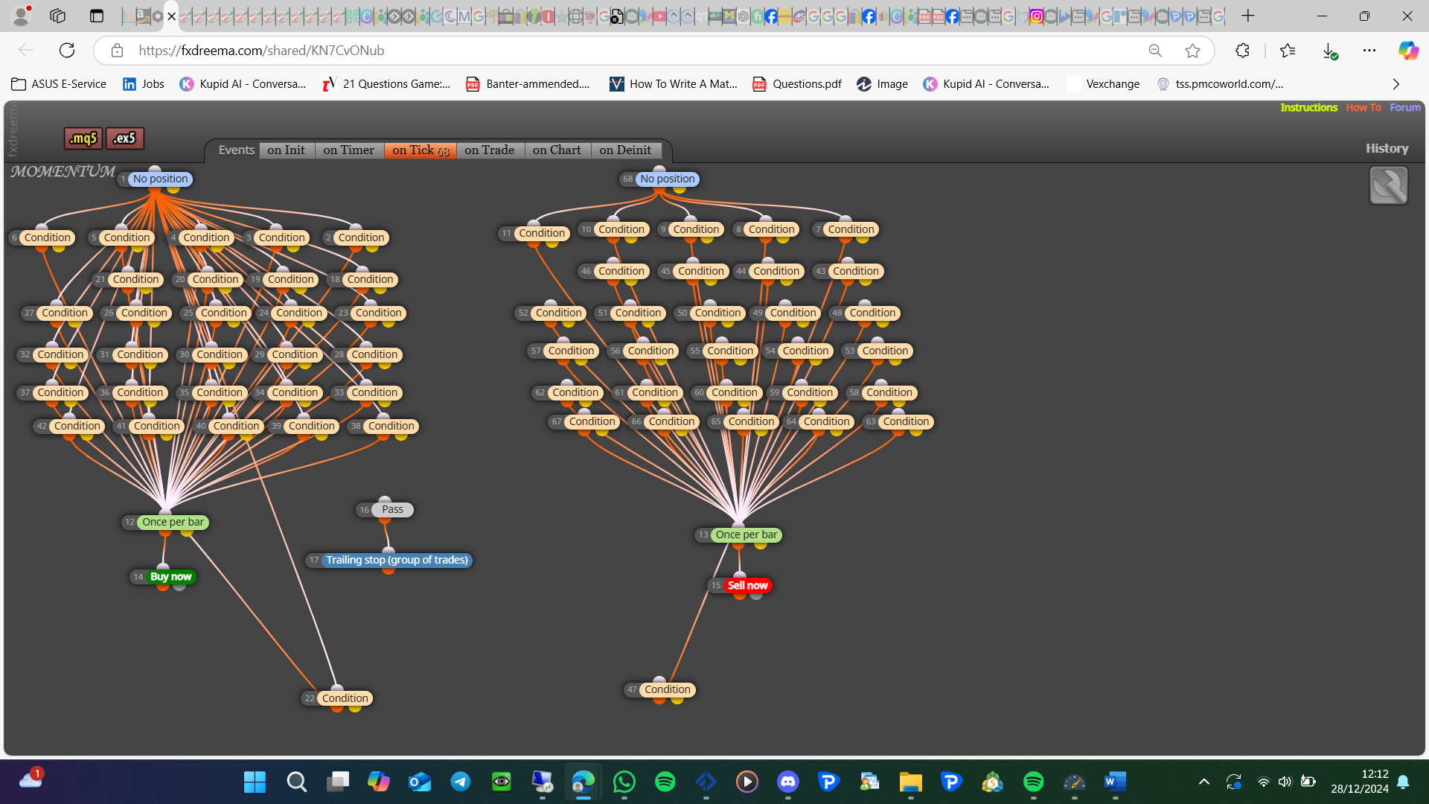The width and height of the screenshot is (1429, 804).
Task: Add this page to favorites
Action: (x=1192, y=51)
